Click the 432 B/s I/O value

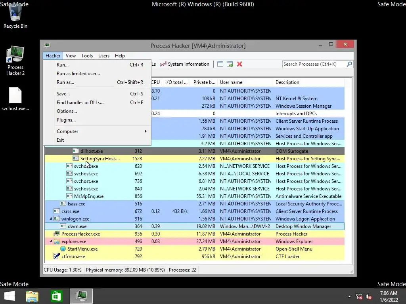click(x=180, y=211)
